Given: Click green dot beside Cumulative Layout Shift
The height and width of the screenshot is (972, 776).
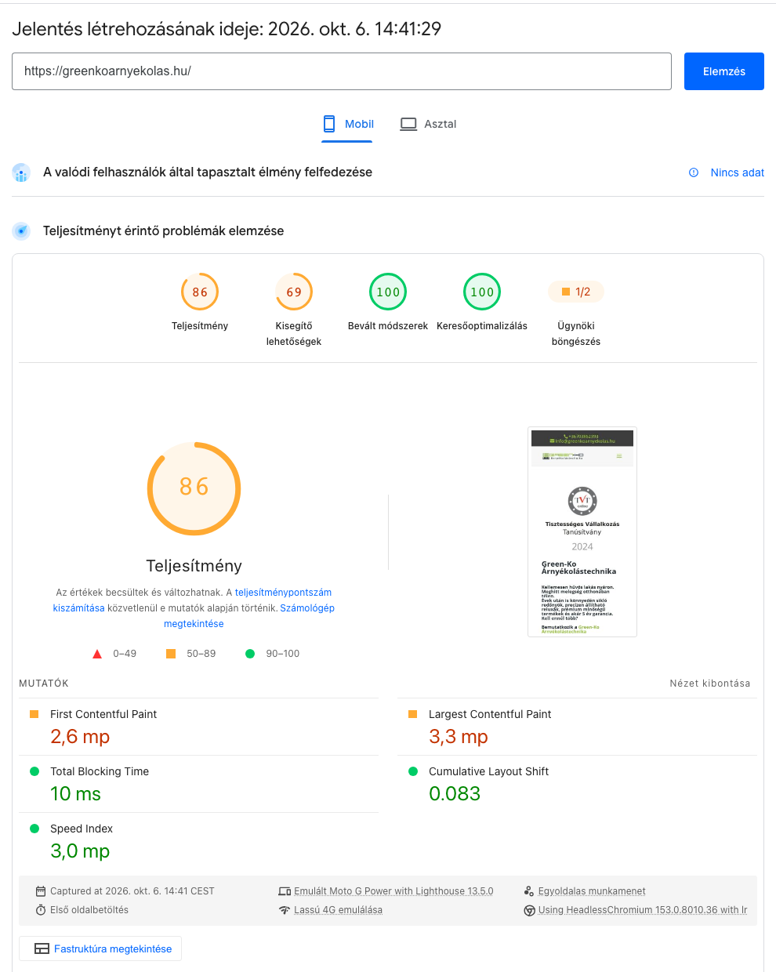Looking at the screenshot, I should pyautogui.click(x=412, y=771).
